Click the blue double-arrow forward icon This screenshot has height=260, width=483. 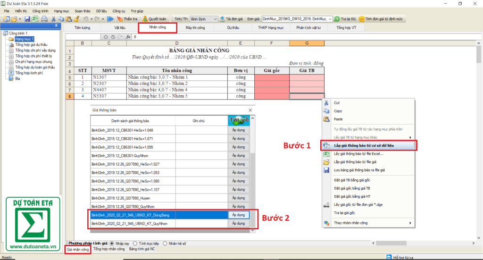(x=110, y=19)
